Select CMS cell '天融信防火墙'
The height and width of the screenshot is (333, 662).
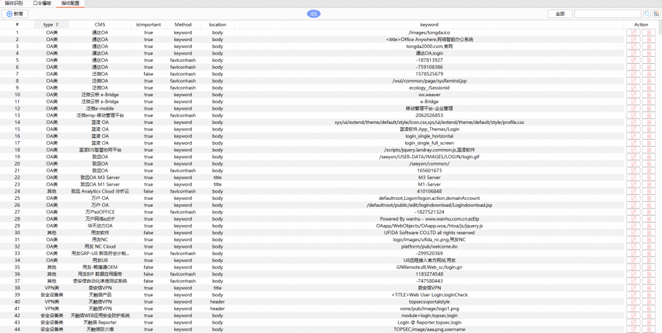click(x=100, y=329)
